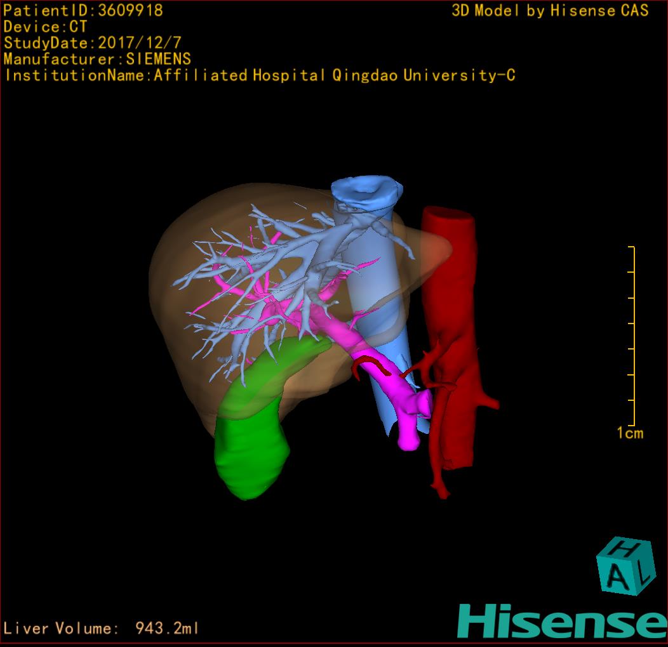Click the PatientID:3609918 text
The image size is (668, 647).
pyautogui.click(x=83, y=10)
